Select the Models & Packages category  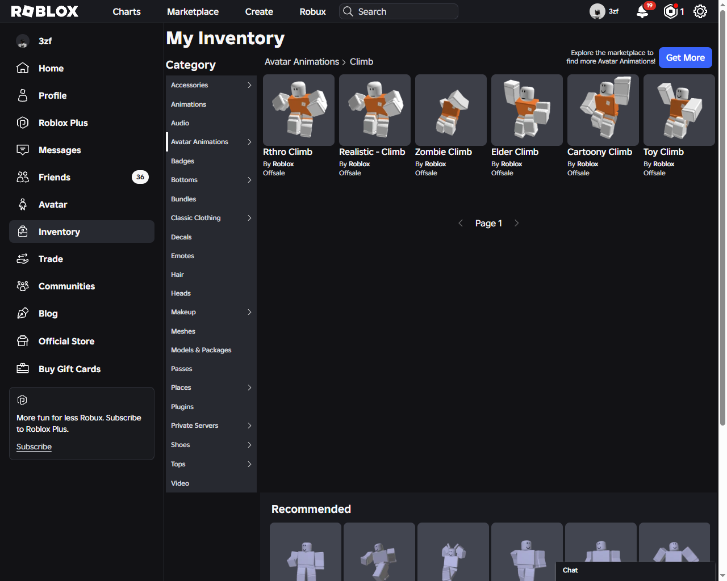pyautogui.click(x=211, y=350)
